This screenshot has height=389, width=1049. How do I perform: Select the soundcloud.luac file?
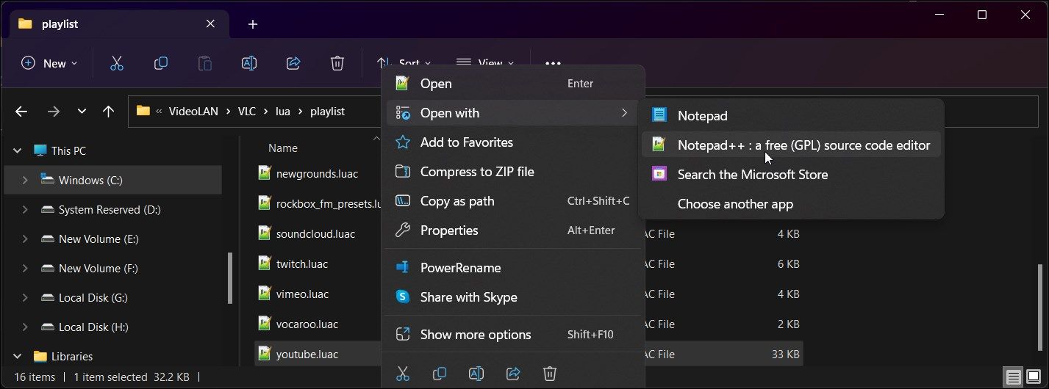click(x=318, y=234)
